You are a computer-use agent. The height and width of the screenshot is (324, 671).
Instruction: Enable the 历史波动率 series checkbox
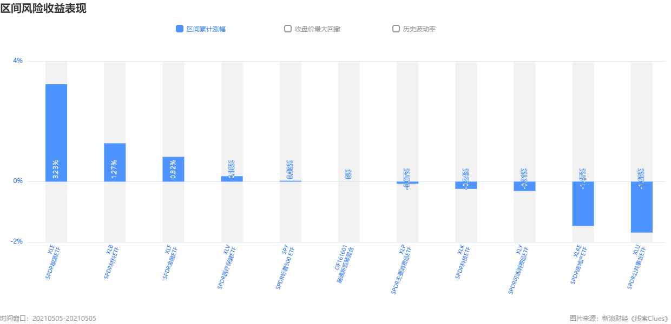pyautogui.click(x=396, y=29)
